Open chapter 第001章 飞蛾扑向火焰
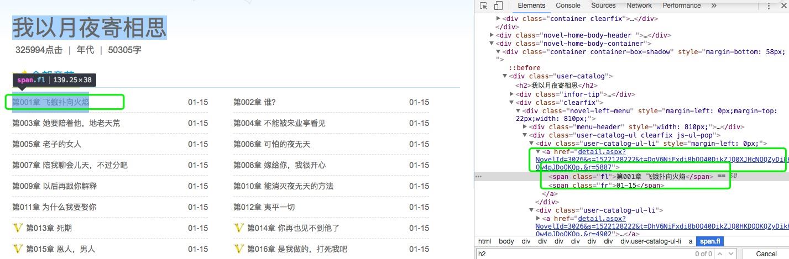The height and width of the screenshot is (259, 789). [x=51, y=102]
